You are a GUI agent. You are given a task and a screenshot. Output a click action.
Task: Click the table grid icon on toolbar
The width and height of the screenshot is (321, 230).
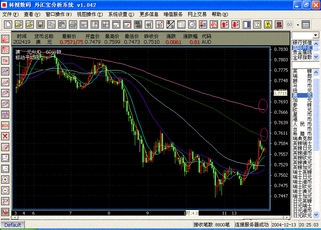pos(306,24)
